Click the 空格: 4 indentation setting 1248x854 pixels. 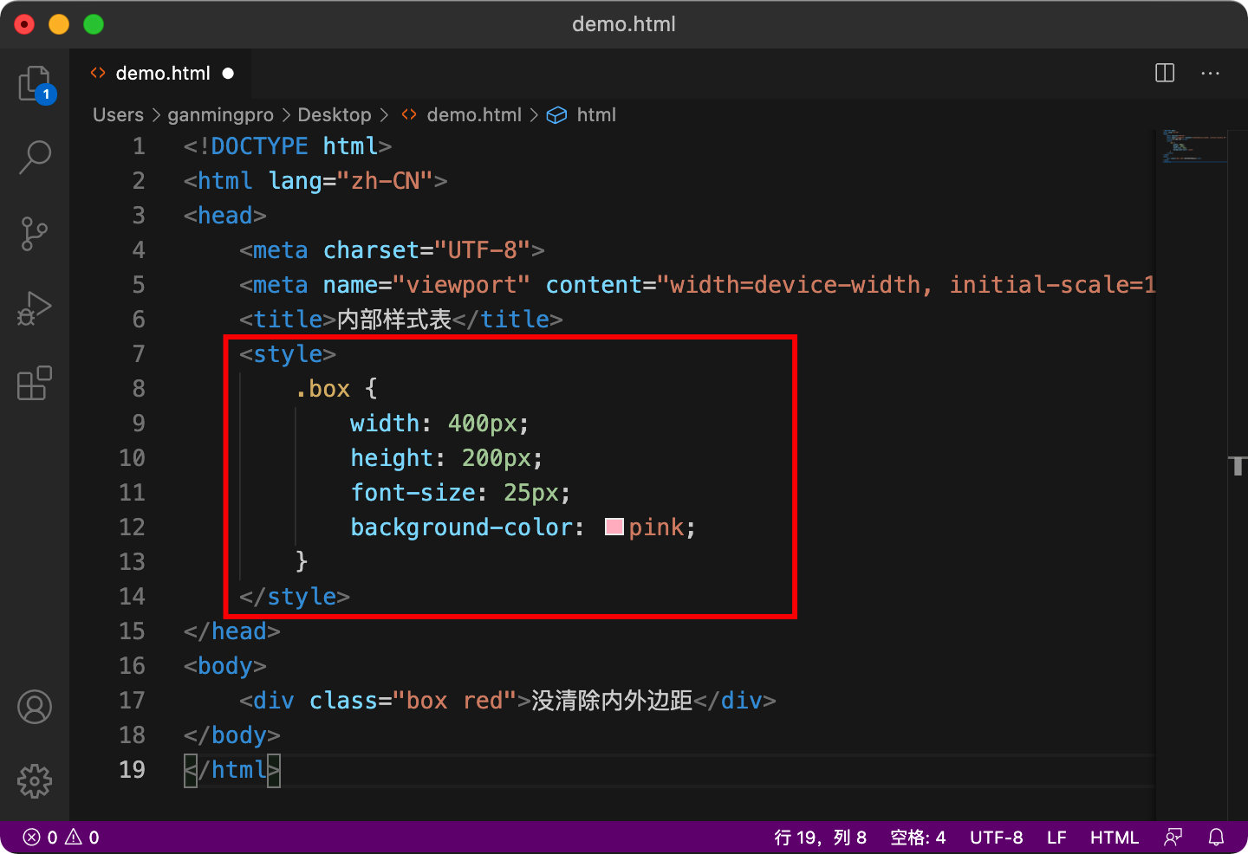coord(918,838)
